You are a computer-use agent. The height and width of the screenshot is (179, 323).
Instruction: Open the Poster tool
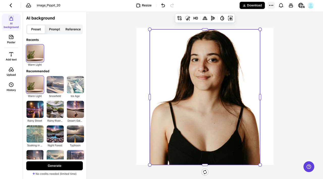tap(11, 40)
